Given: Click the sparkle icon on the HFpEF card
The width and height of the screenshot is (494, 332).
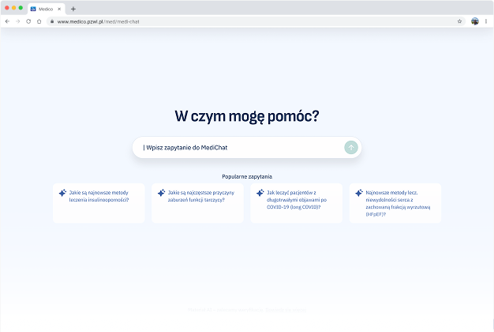Looking at the screenshot, I should (x=359, y=192).
